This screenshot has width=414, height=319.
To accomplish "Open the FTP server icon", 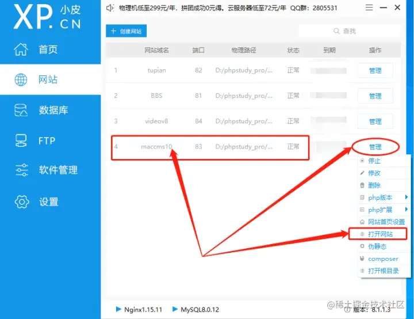I will 21,140.
